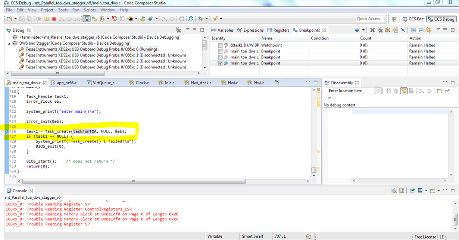Show hidden editor tabs list chevron
The width and height of the screenshot is (459, 240).
point(277,82)
